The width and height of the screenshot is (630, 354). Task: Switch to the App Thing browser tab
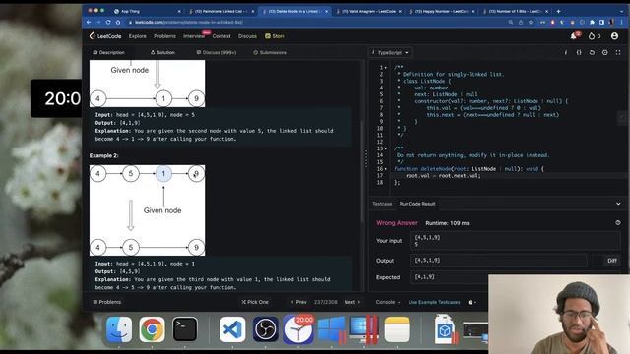click(x=147, y=11)
